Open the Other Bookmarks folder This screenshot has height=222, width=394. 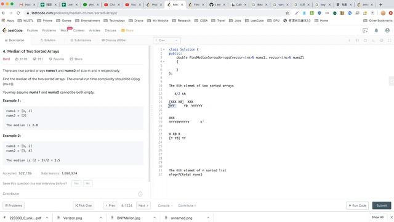[377, 20]
